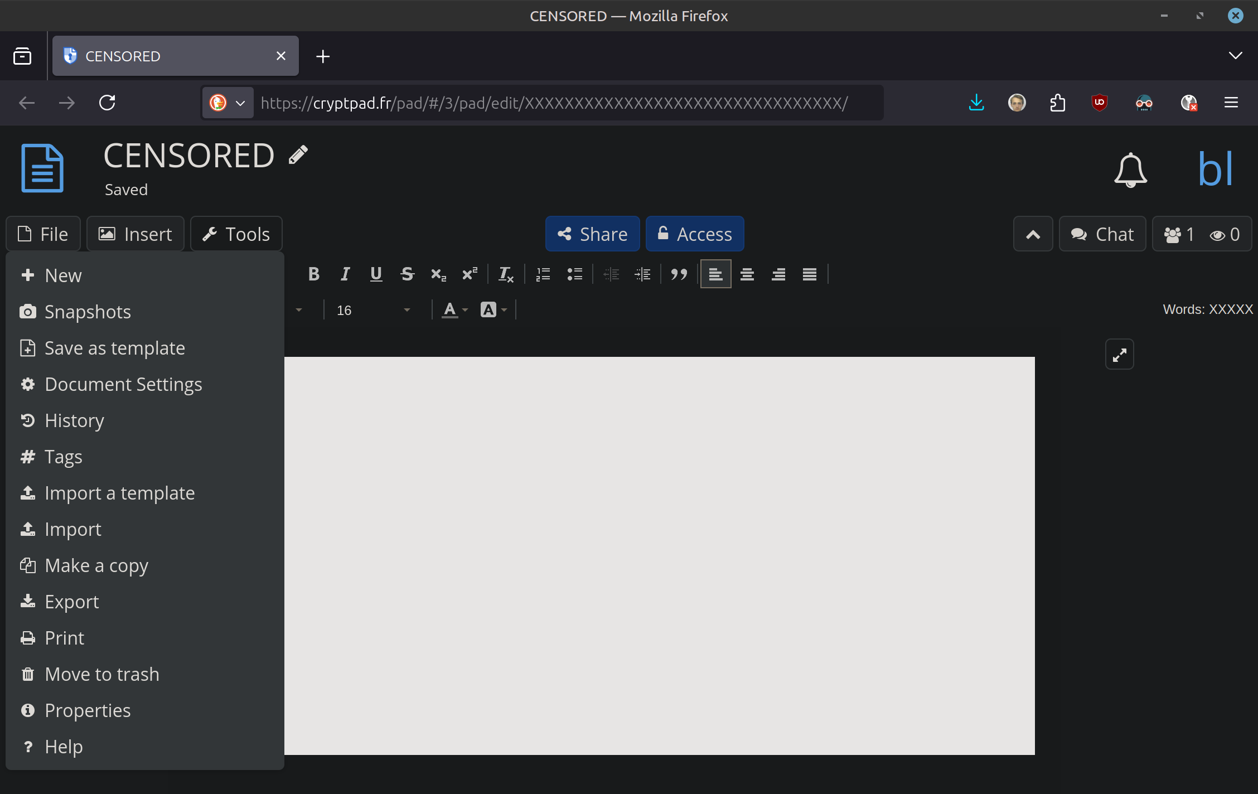Select Snapshots from the File menu
The width and height of the screenshot is (1258, 794).
coord(88,312)
